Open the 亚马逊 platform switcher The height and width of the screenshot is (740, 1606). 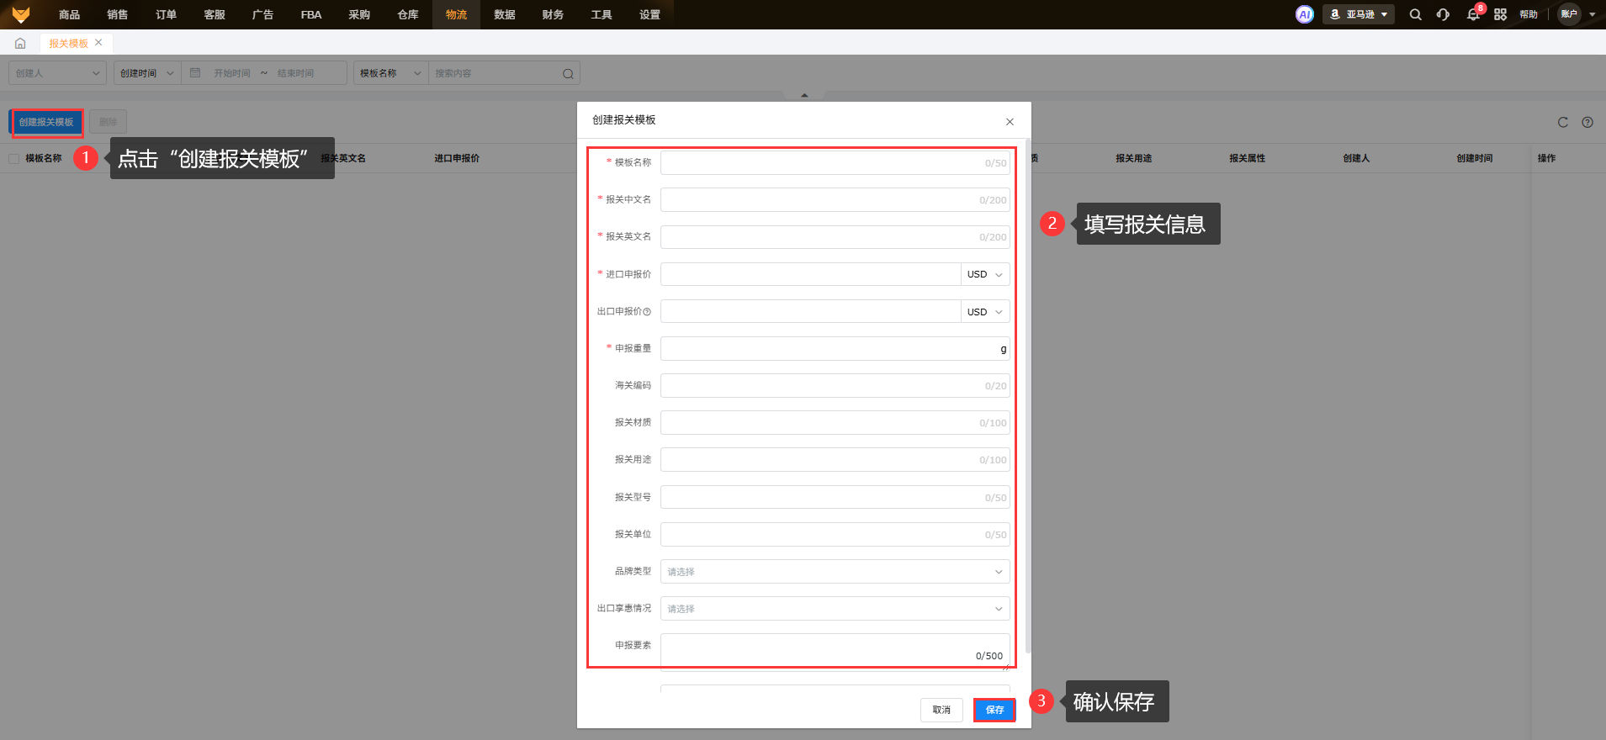[x=1359, y=14]
